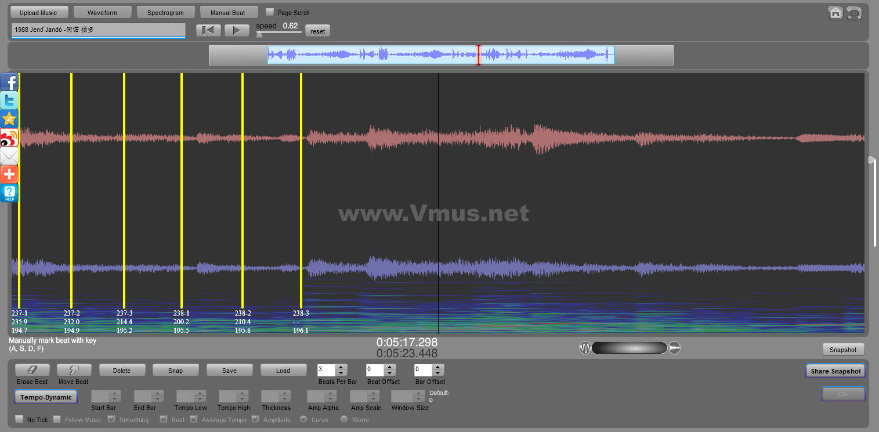Click the orange plus share icon
Screen dimensions: 879x432
coord(9,174)
